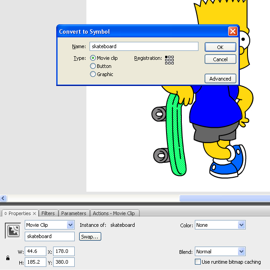Open the Actions - Movie Clip tab

pos(114,213)
